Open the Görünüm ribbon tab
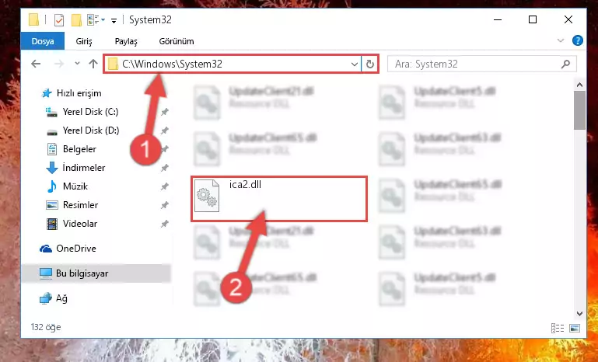Viewport: 598px width, 362px height. pyautogui.click(x=177, y=41)
